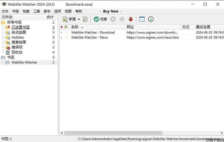The image size is (224, 142).
Task: Open the 检查 menu
Action: [26, 11]
